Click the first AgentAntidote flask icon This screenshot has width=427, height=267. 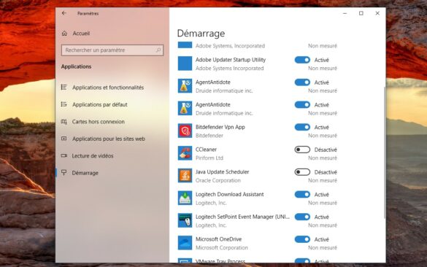point(185,86)
